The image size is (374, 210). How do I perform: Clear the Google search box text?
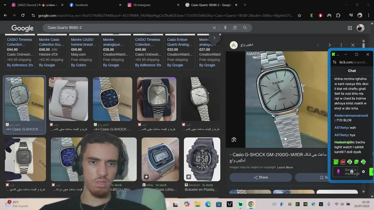click(214, 28)
